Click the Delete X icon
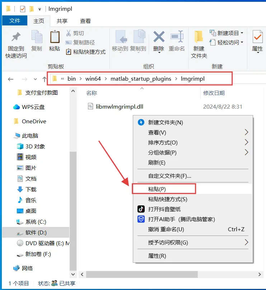Image resolution: width=266 pixels, height=290 pixels. [159, 37]
